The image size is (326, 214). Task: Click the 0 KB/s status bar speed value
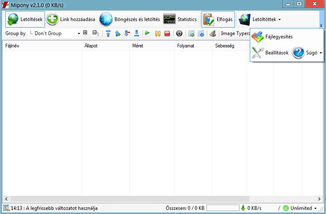coord(254,208)
